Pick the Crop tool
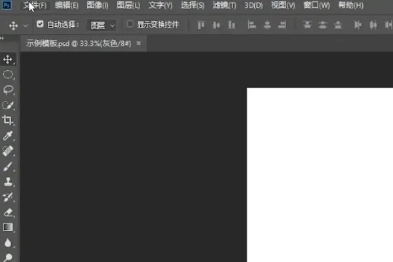 [x=9, y=121]
